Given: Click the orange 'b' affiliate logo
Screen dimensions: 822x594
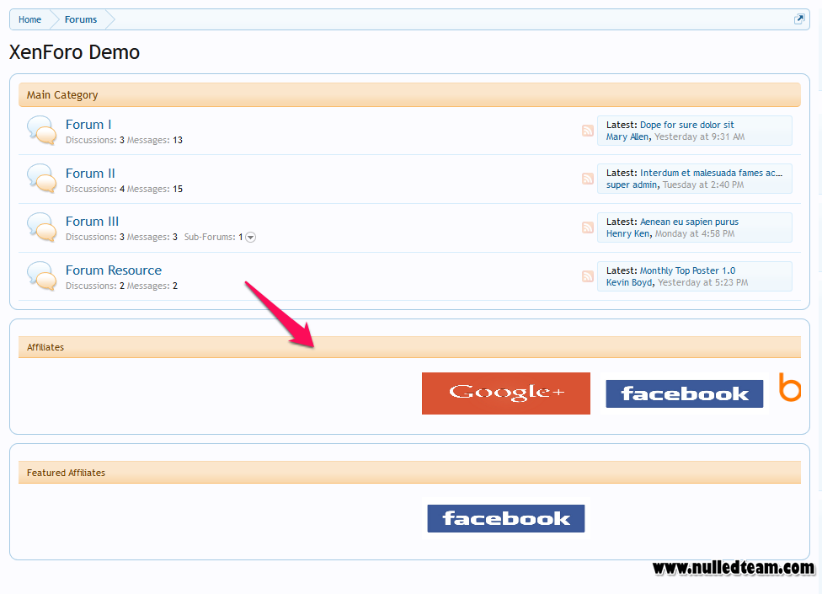Looking at the screenshot, I should click(x=789, y=388).
